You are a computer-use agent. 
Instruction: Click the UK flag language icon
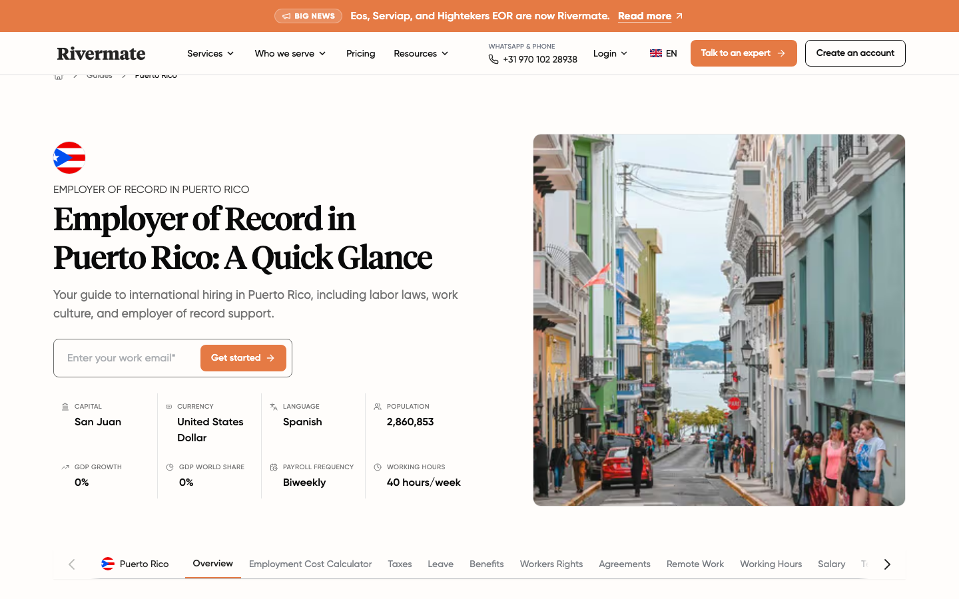656,53
